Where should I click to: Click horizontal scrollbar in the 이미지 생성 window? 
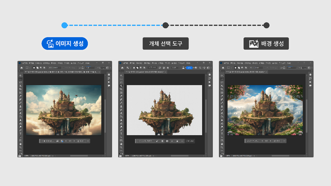(79, 156)
